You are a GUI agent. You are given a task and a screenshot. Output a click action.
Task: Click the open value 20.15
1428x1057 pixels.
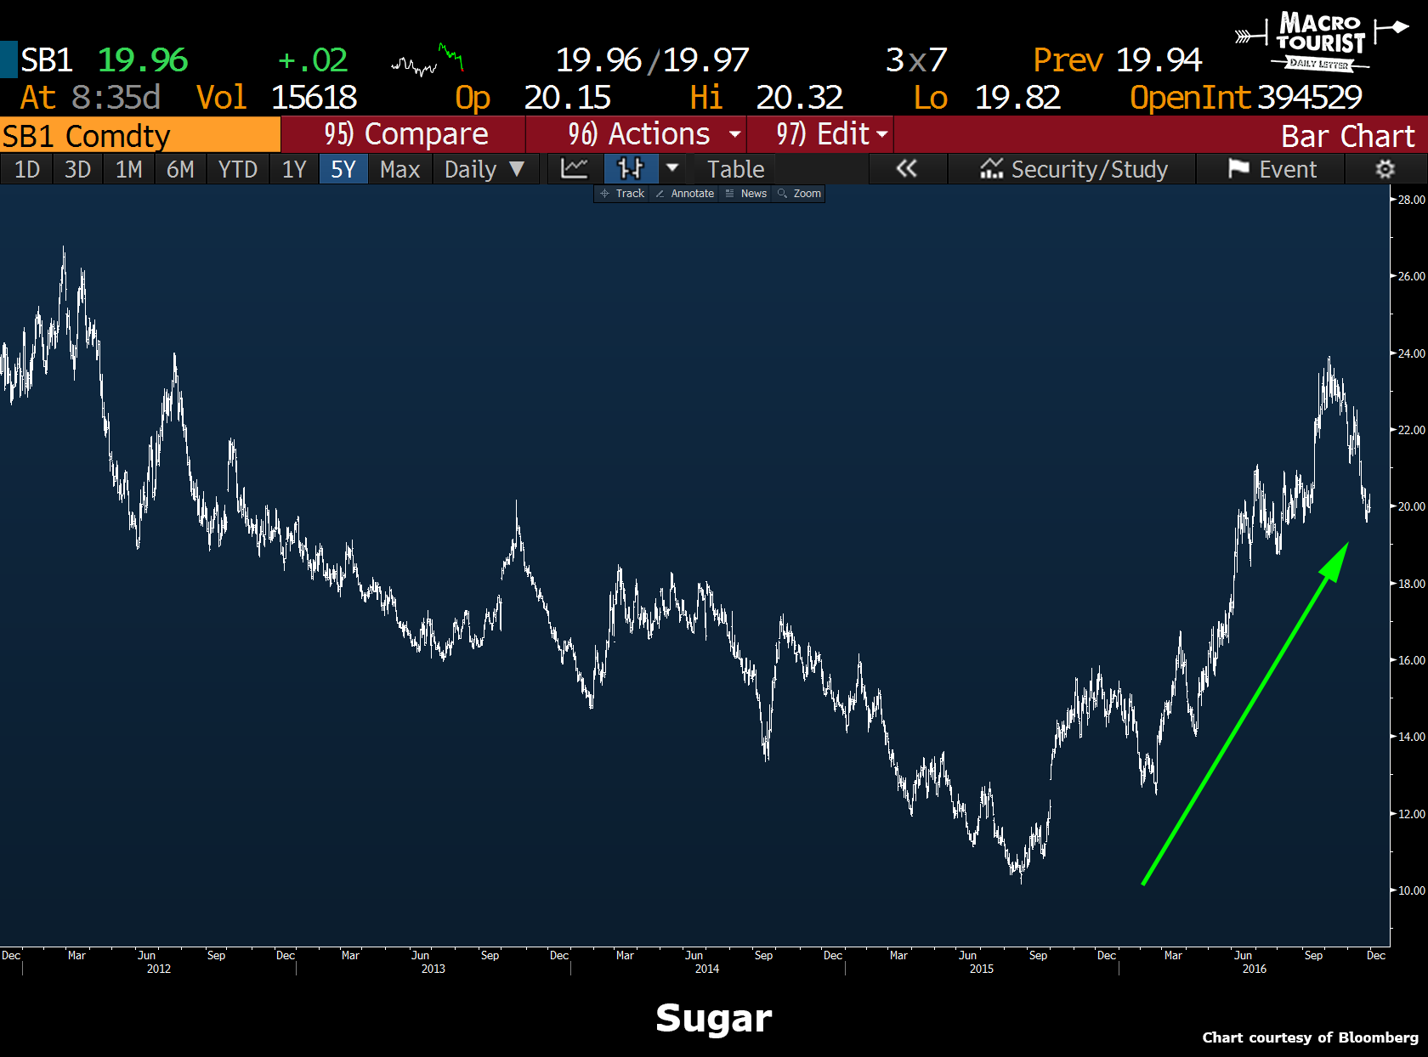point(567,97)
